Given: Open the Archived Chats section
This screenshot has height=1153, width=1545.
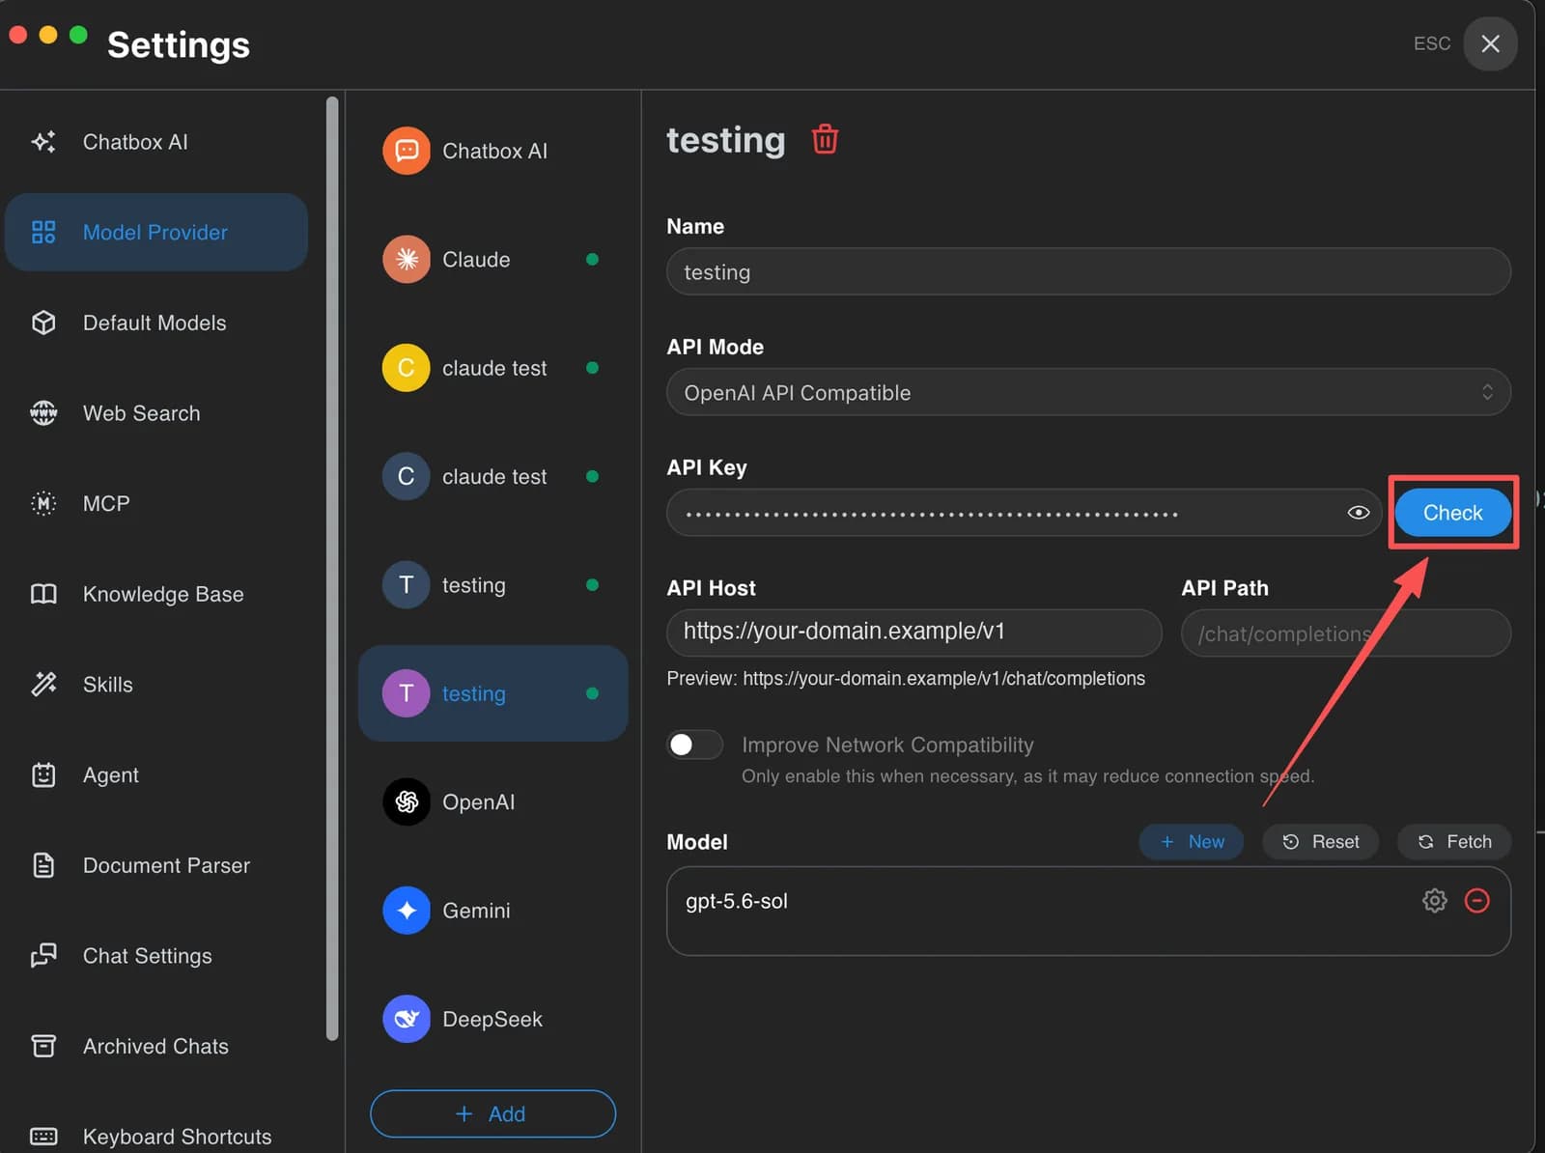Looking at the screenshot, I should click(x=156, y=1046).
